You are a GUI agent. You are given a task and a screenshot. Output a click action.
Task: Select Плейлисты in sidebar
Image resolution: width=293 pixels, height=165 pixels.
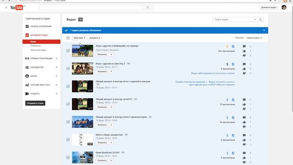tap(36, 46)
